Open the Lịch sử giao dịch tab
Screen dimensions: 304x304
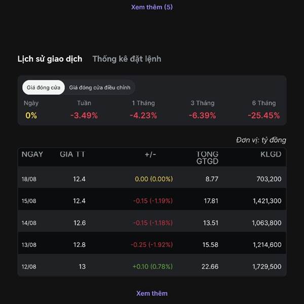pos(50,59)
